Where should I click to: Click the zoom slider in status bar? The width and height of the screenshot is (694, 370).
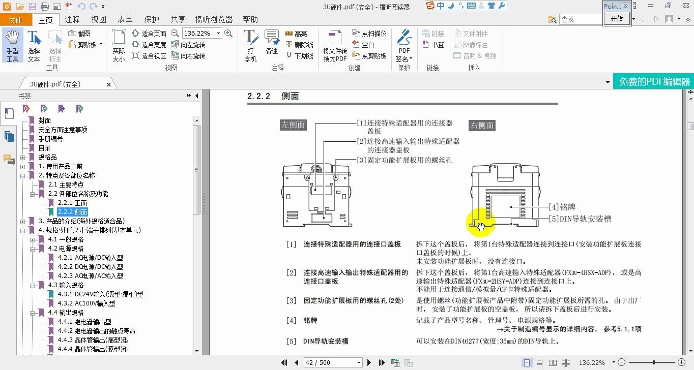pyautogui.click(x=653, y=362)
